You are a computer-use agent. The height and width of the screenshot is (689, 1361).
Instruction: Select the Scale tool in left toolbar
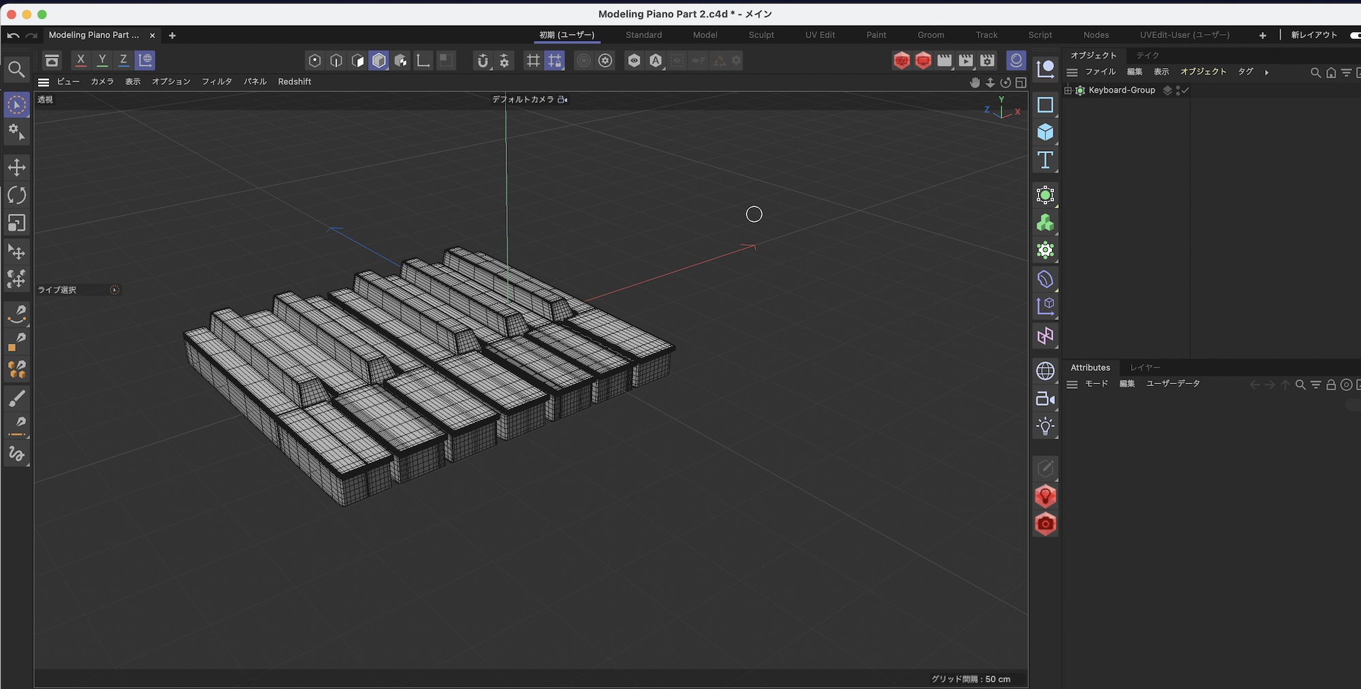[17, 223]
